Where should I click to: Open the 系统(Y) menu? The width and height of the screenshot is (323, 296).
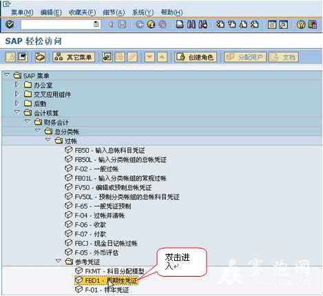click(x=143, y=12)
